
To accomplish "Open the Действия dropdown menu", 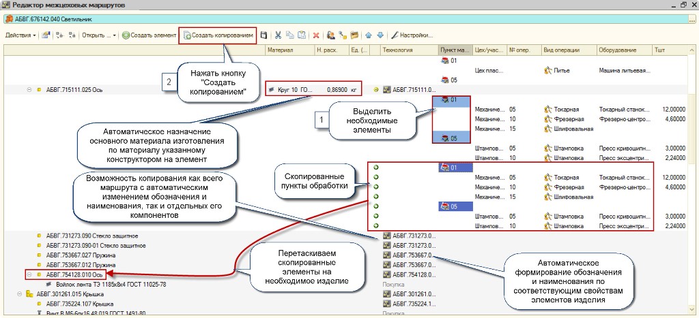I will click(x=20, y=35).
